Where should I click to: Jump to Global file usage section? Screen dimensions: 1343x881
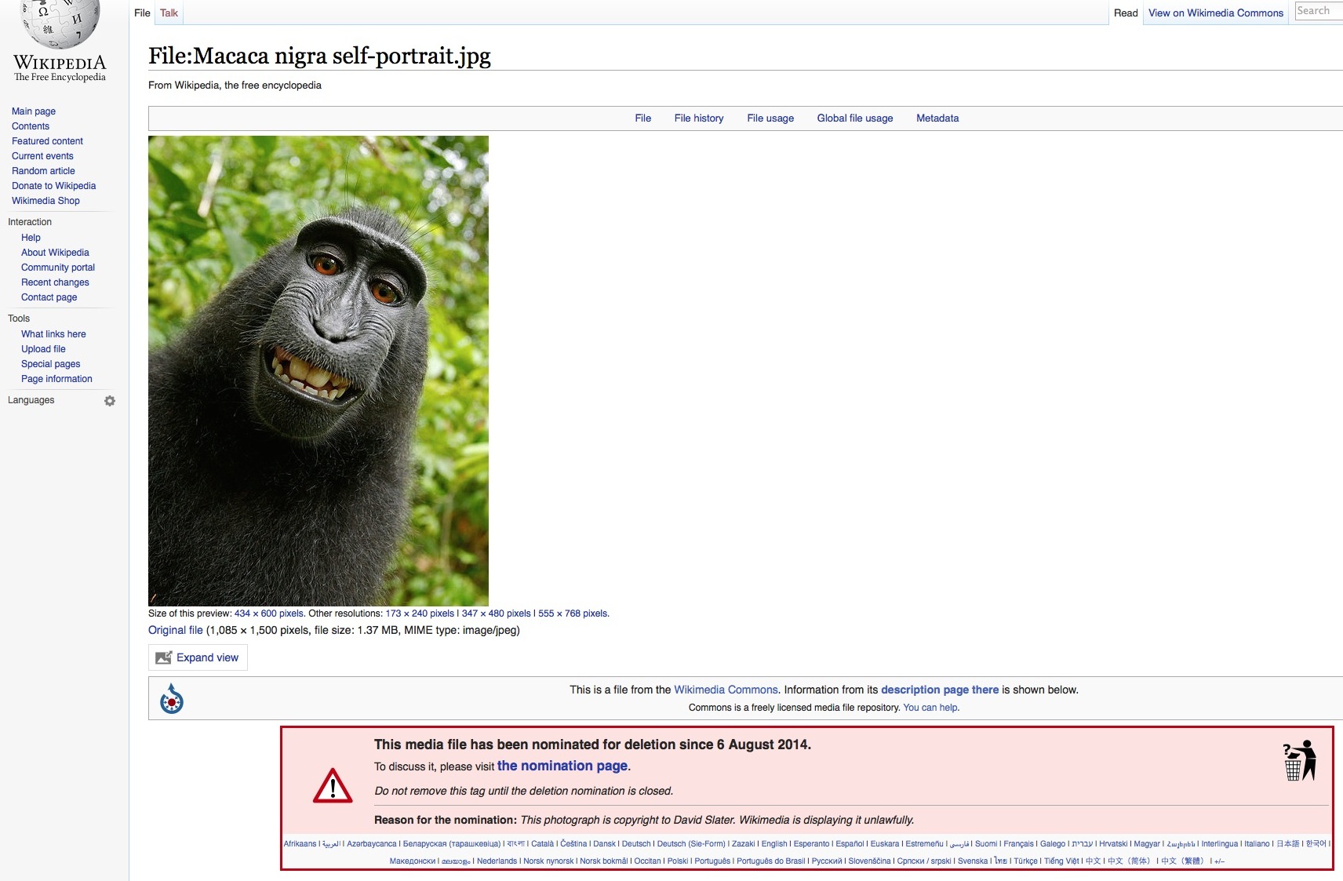coord(855,118)
